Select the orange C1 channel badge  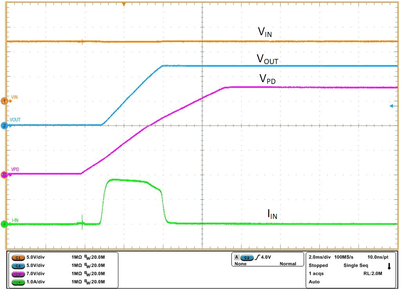(18, 258)
